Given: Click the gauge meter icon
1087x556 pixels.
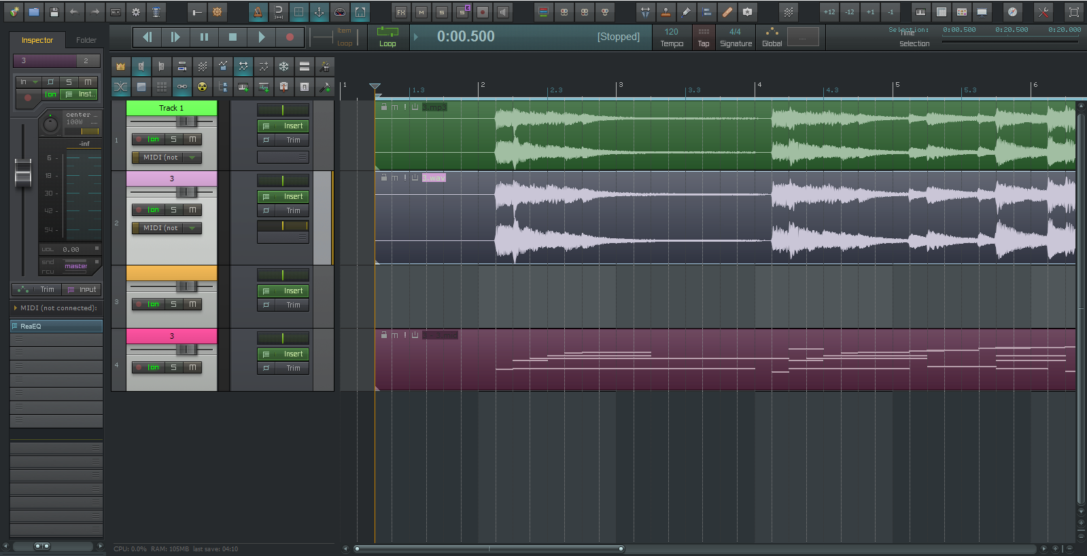Looking at the screenshot, I should click(339, 12).
